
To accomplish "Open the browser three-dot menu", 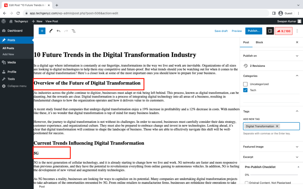I will click(298, 13).
